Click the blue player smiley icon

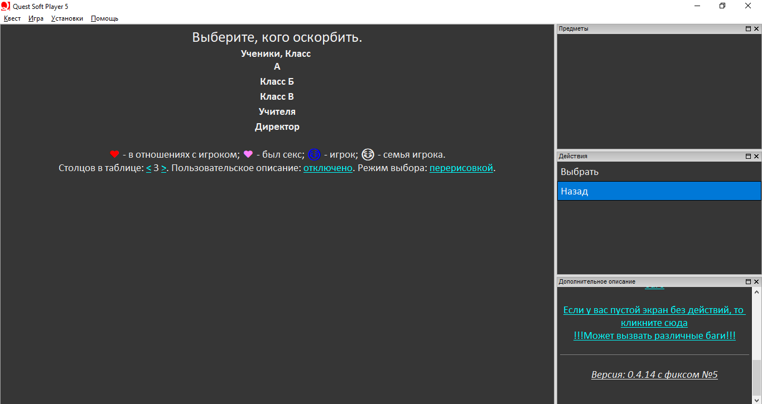315,154
